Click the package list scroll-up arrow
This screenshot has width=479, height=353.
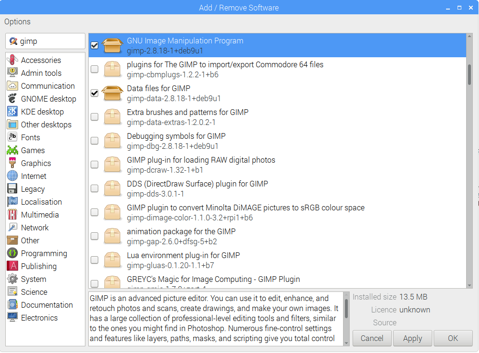point(469,36)
